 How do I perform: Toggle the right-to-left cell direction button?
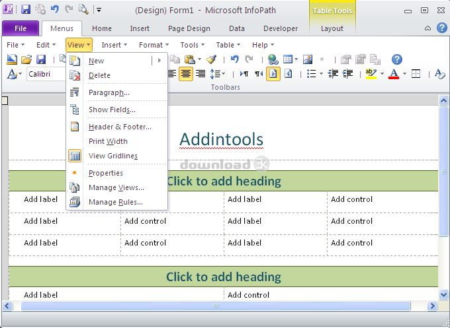289,74
